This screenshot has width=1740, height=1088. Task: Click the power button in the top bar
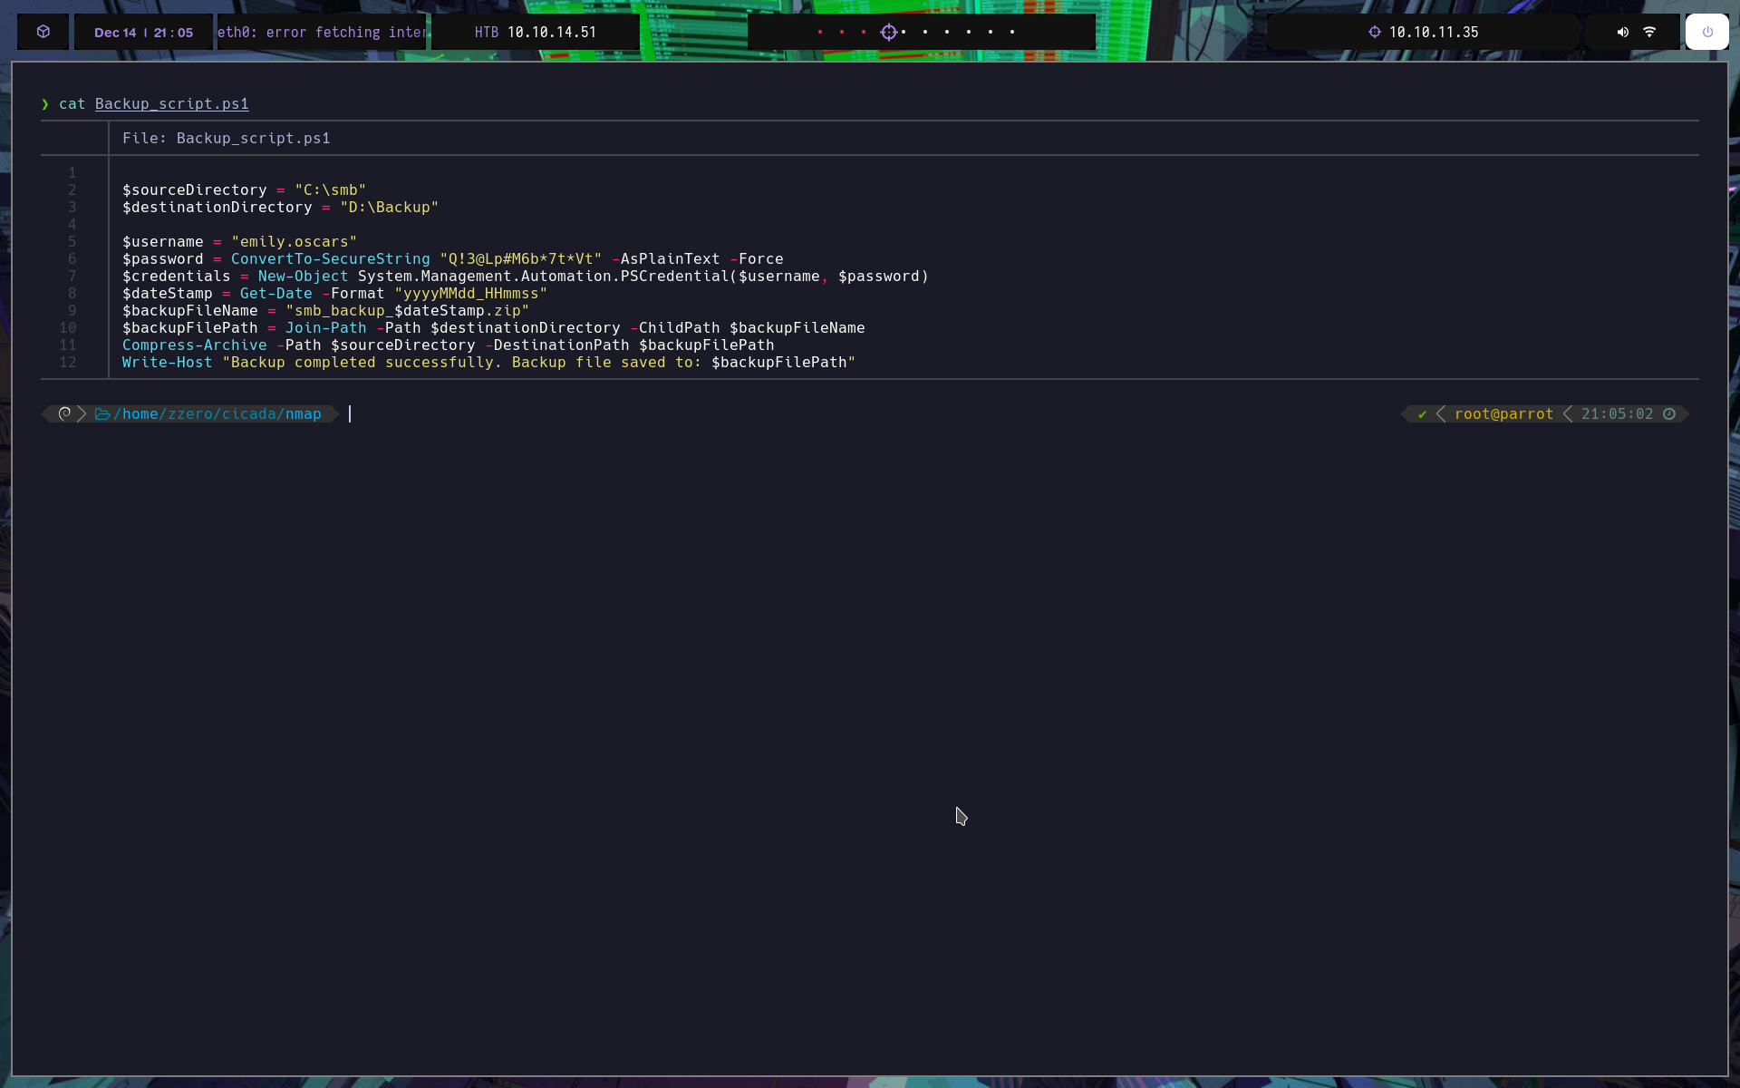1707,32
